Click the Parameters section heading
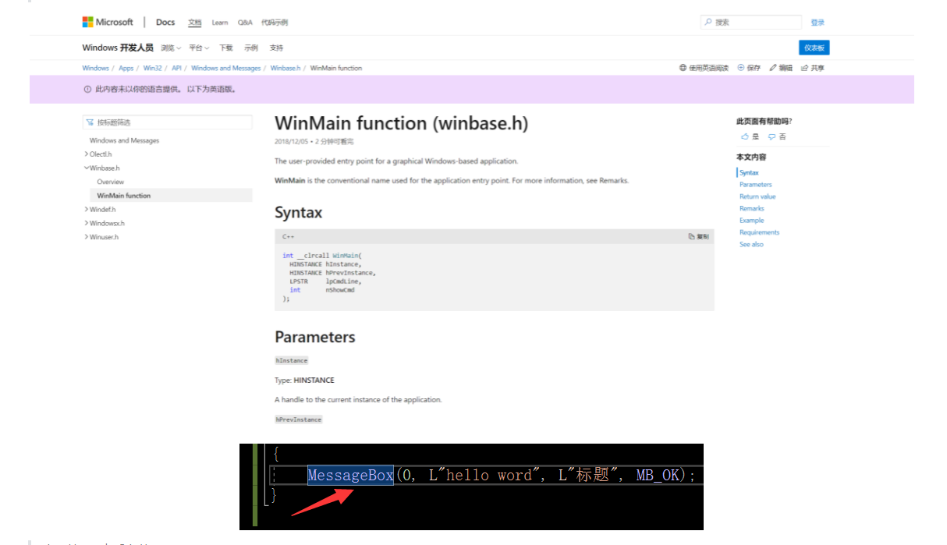The width and height of the screenshot is (947, 545). pyautogui.click(x=315, y=337)
